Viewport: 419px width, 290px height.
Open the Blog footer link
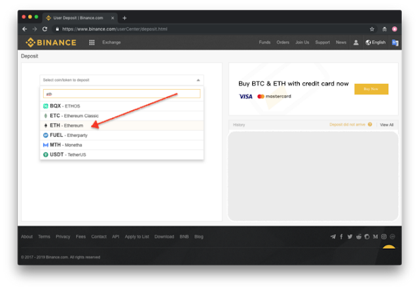[x=198, y=237]
